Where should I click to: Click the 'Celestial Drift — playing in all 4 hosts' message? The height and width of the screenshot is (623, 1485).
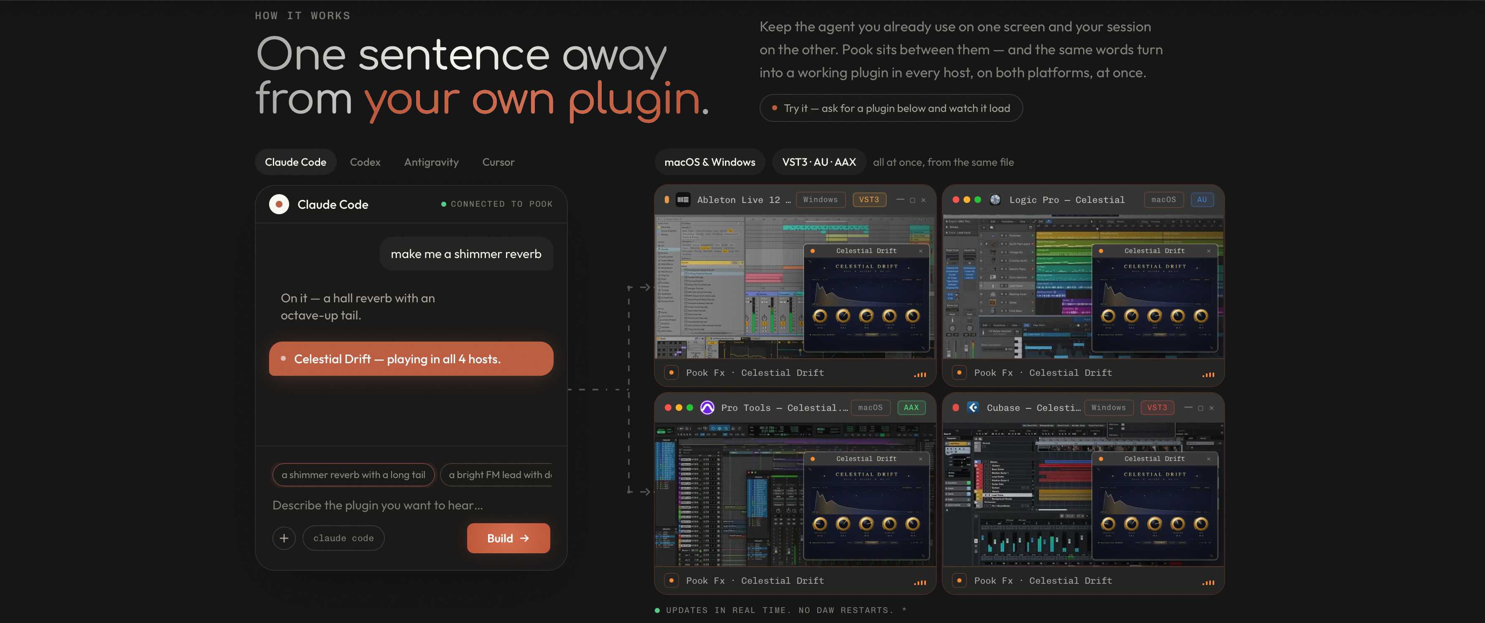(x=411, y=358)
